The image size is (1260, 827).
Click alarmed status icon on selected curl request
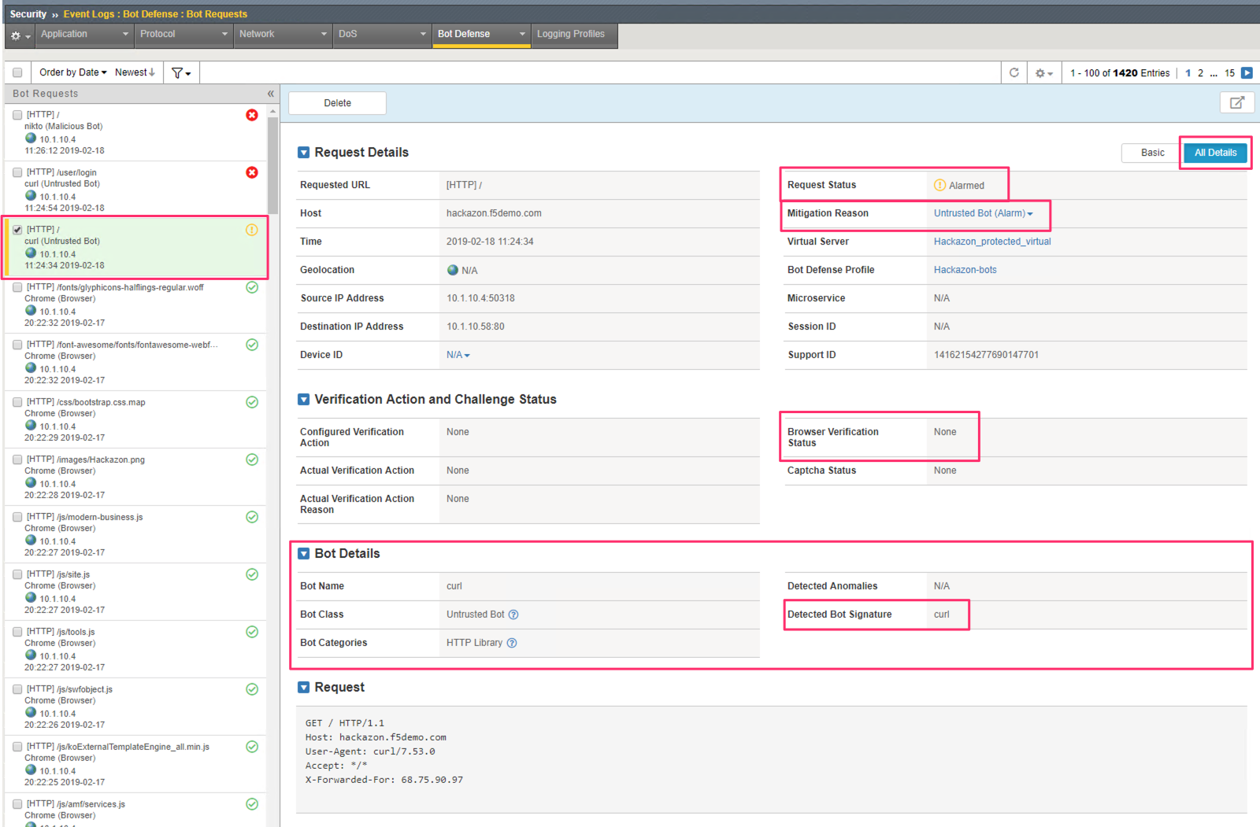[252, 230]
